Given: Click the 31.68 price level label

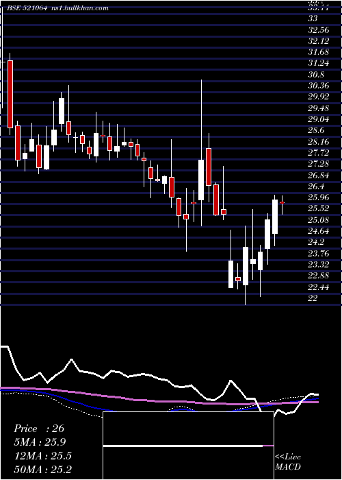Looking at the screenshot, I should tap(317, 52).
